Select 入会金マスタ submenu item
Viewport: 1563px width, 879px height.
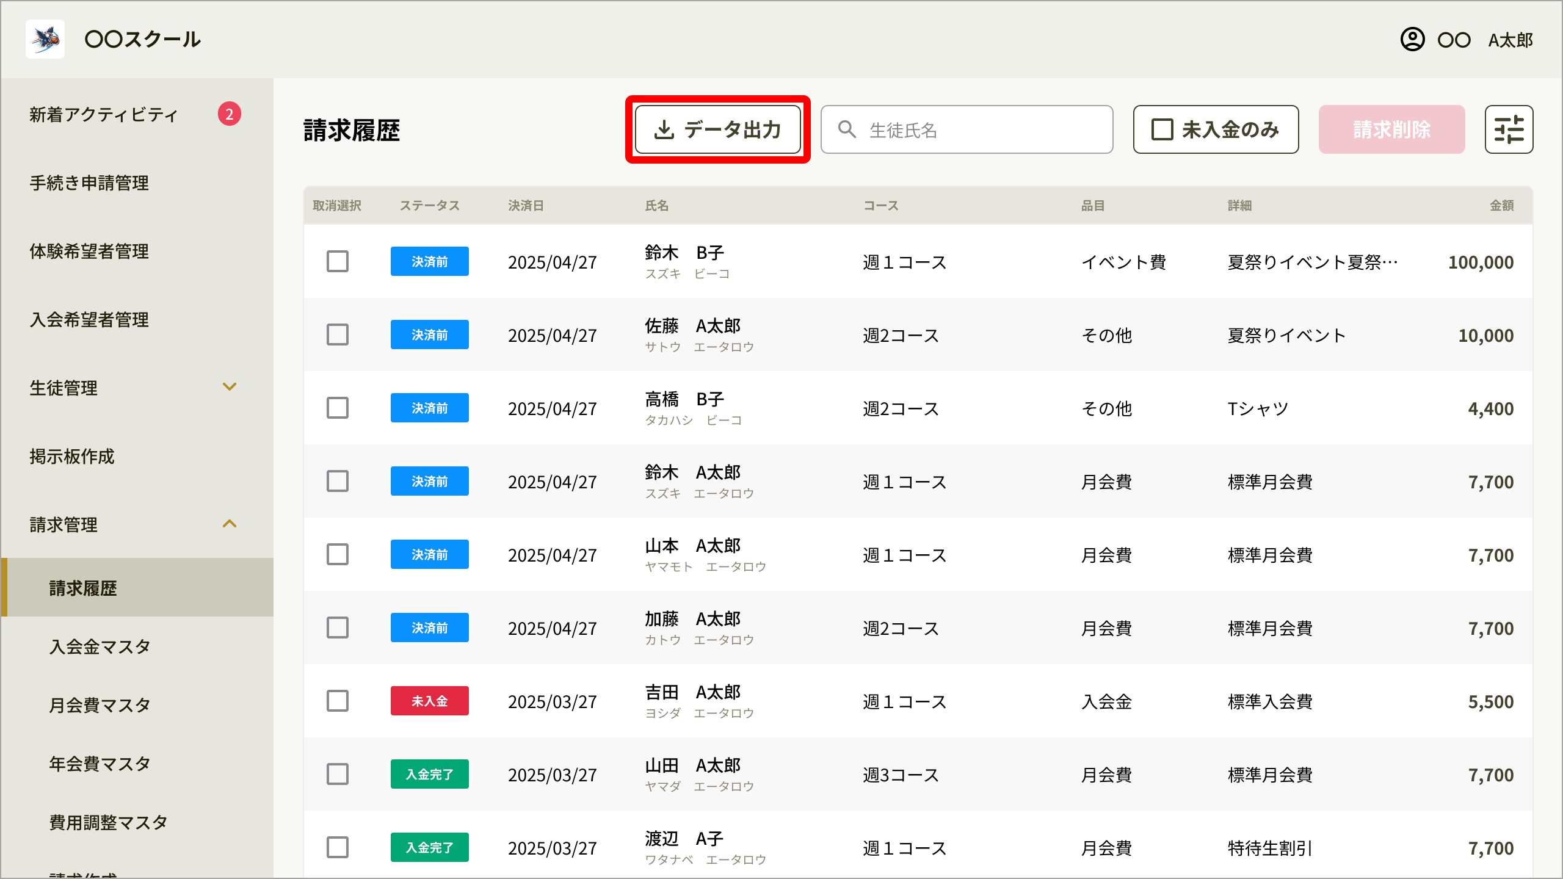[x=100, y=647]
